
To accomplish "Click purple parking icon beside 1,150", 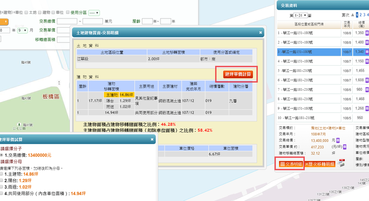I will pyautogui.click(x=367, y=61).
